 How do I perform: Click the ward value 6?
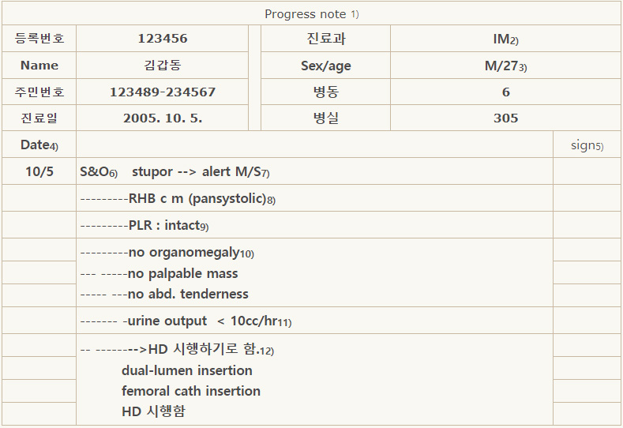pyautogui.click(x=505, y=92)
